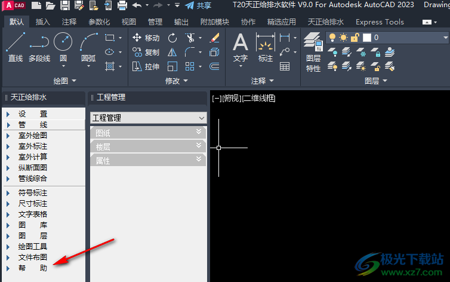Expand the 绘图 panel dropdown

click(x=65, y=81)
